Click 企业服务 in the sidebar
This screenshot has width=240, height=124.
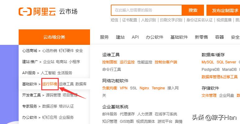click(x=66, y=118)
